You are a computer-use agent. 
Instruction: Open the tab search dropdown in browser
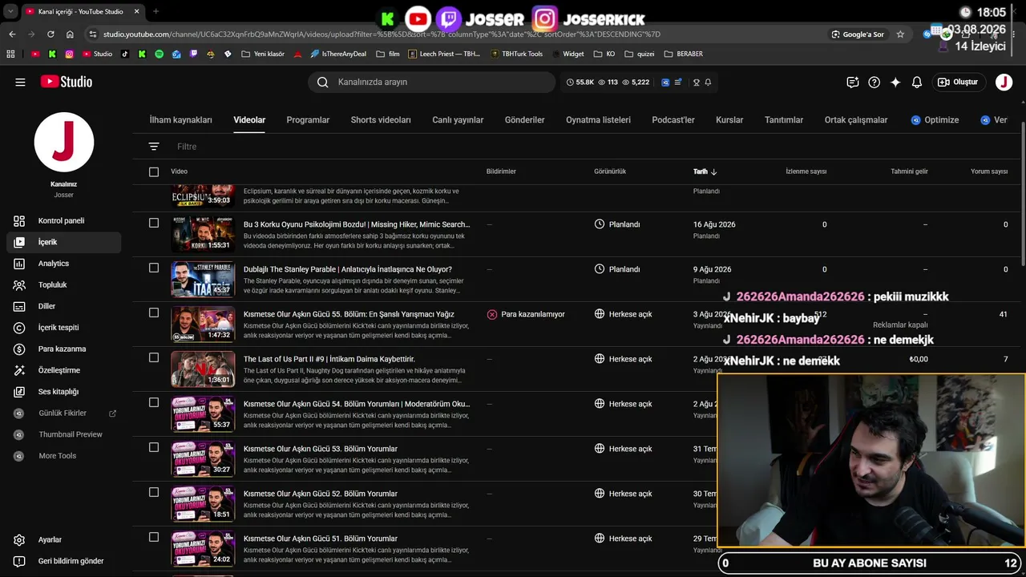10,11
